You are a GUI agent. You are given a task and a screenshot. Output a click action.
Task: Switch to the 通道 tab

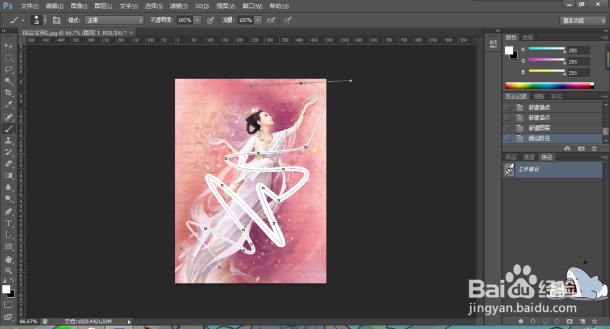click(x=529, y=157)
